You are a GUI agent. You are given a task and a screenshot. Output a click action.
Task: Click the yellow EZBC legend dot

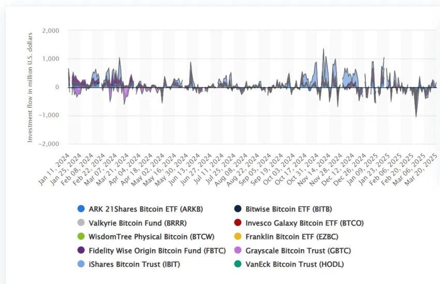238,236
